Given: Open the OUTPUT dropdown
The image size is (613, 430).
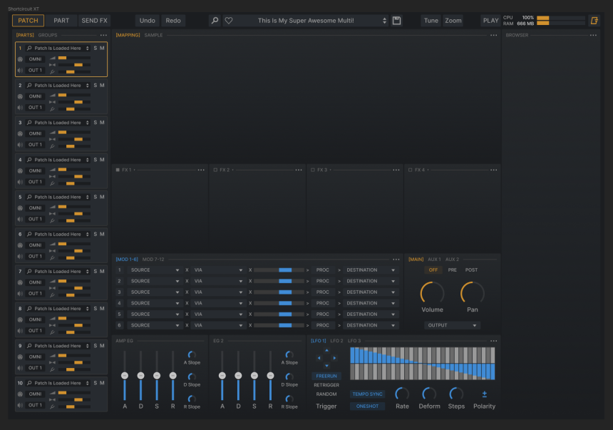Looking at the screenshot, I should pos(452,325).
